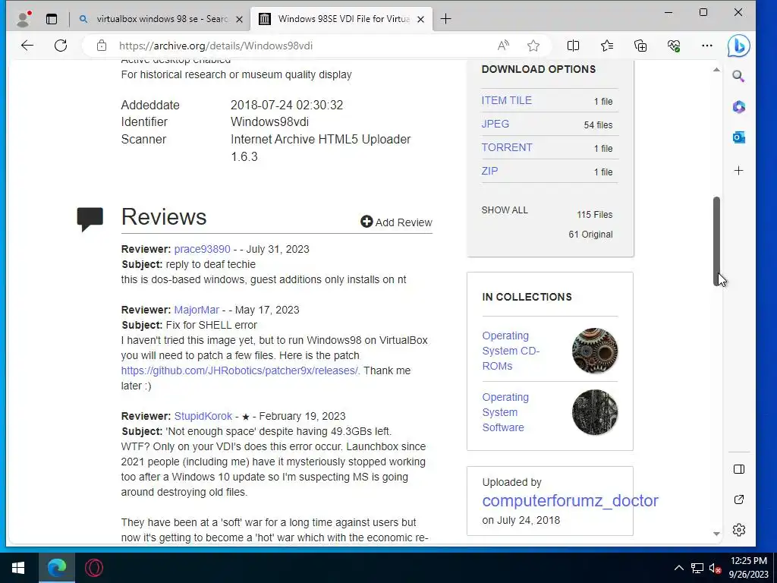
Task: Open a new tab with the plus button
Action: [x=445, y=19]
